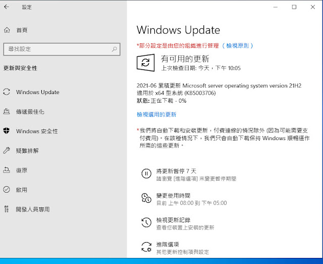Click the red 部分設定是由您的組織進行管理 notice
The height and width of the screenshot is (264, 323).
point(178,46)
